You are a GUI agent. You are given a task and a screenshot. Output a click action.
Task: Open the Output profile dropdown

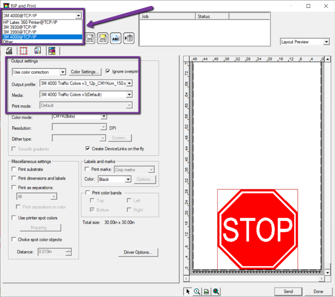(x=129, y=84)
